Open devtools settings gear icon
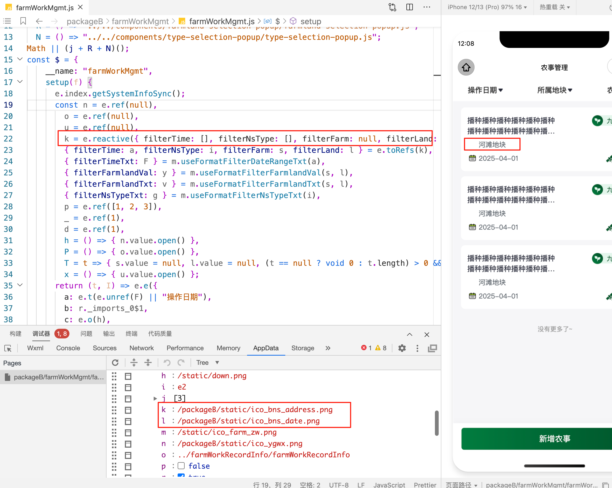This screenshot has width=612, height=488. point(402,348)
